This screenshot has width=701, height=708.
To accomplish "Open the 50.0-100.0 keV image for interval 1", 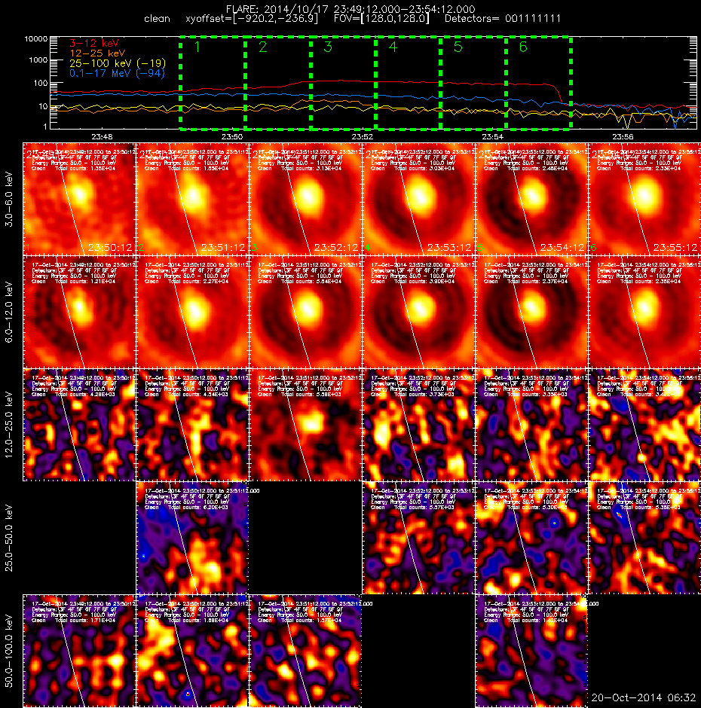I will 79,651.
